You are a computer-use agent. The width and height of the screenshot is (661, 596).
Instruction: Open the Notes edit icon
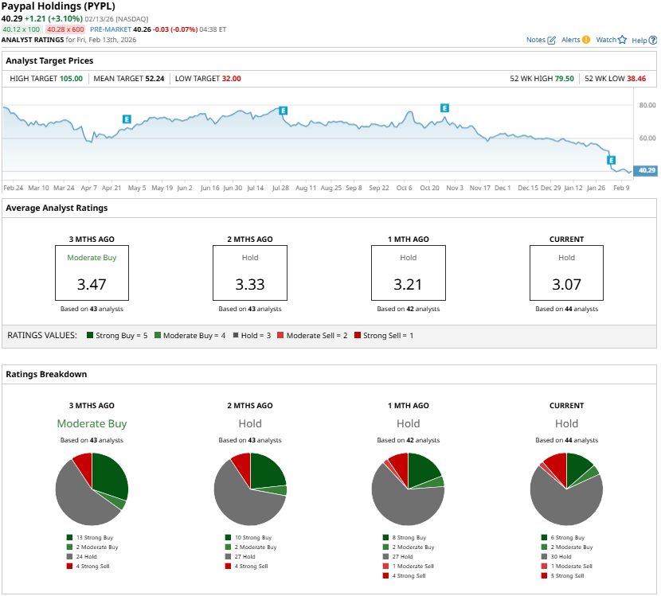pos(551,40)
